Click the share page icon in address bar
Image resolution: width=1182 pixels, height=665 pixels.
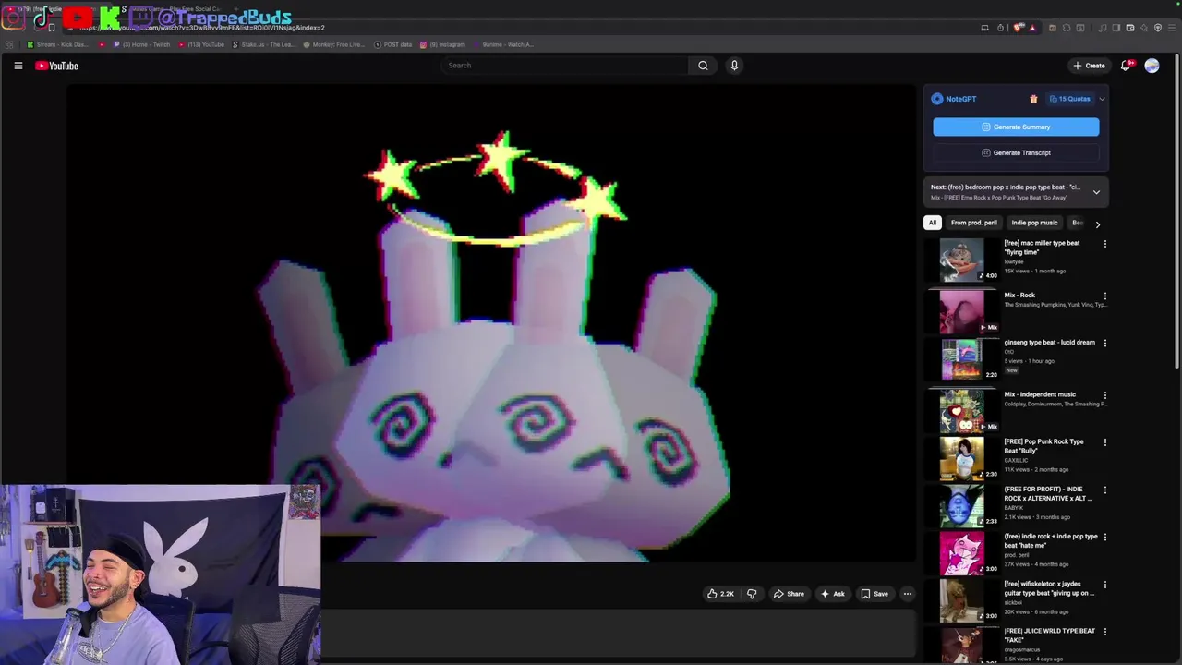[1000, 28]
